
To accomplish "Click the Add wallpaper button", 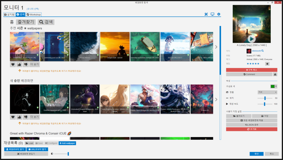I will [x=67, y=143].
